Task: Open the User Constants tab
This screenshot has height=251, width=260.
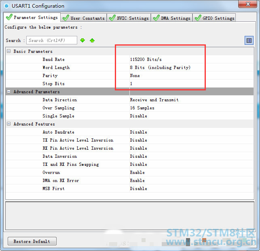Action: [84, 18]
